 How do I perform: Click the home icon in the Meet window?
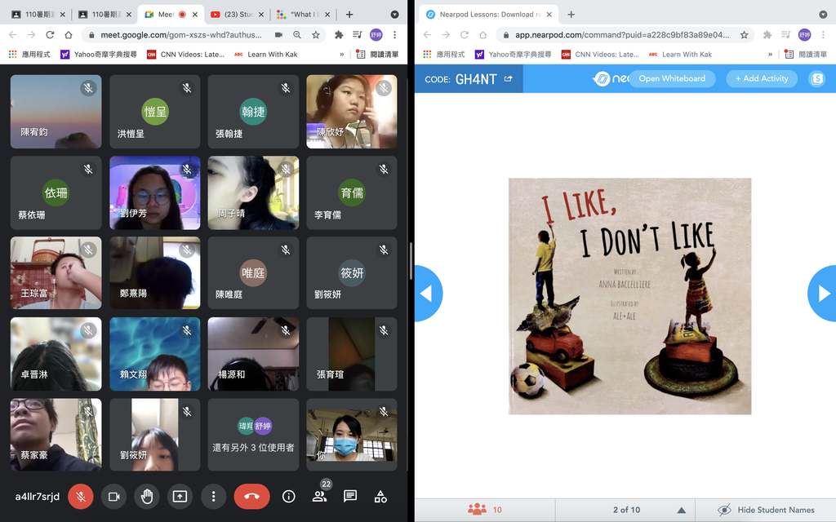[x=69, y=34]
